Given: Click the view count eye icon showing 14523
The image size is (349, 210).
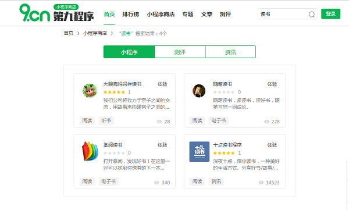Looking at the screenshot, I should pyautogui.click(x=261, y=183).
